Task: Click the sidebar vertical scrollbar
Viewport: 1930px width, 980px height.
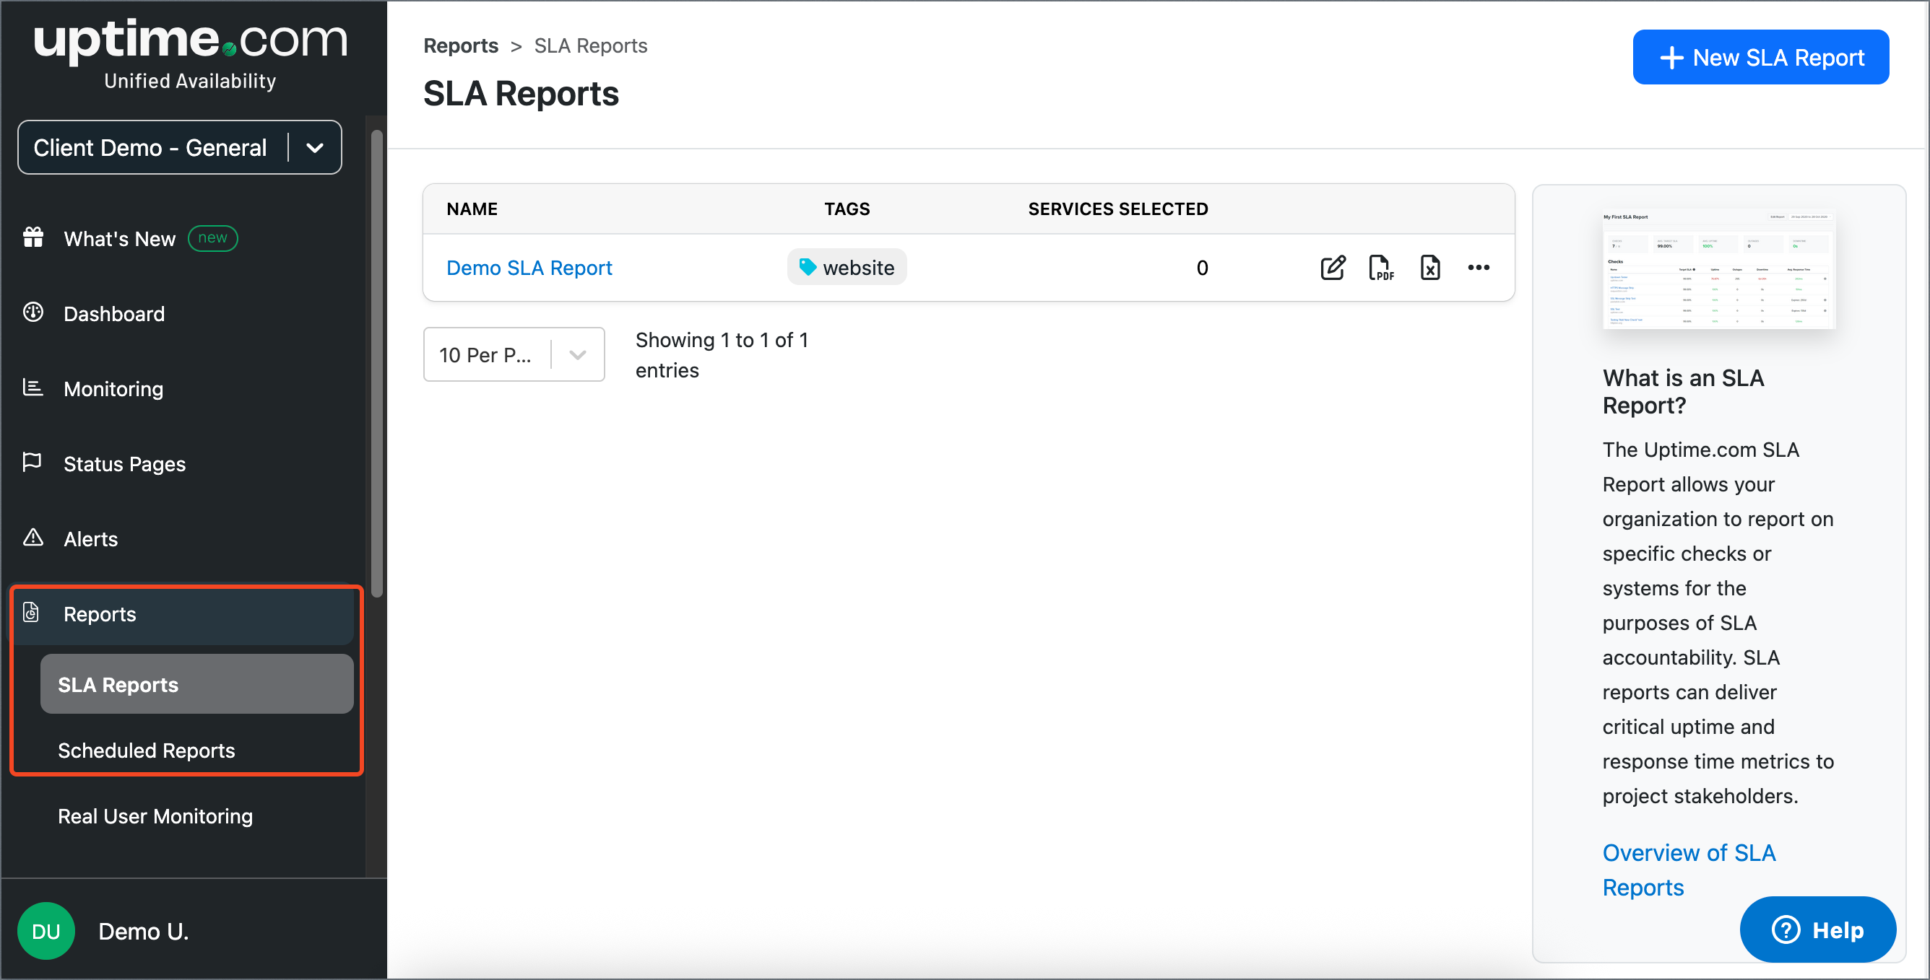Action: [x=377, y=364]
